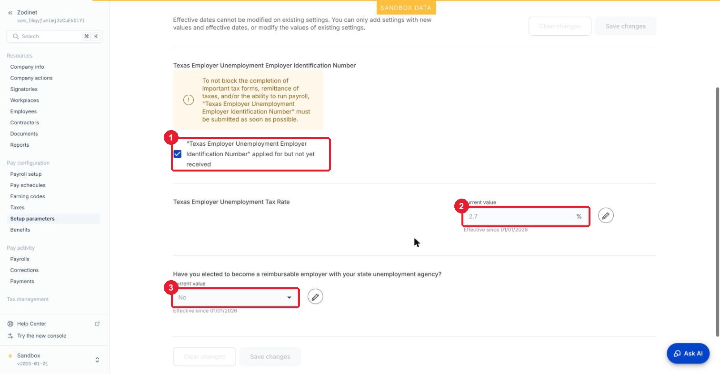Click top Save changes button
Screen dimensions: 720x374
(x=626, y=26)
